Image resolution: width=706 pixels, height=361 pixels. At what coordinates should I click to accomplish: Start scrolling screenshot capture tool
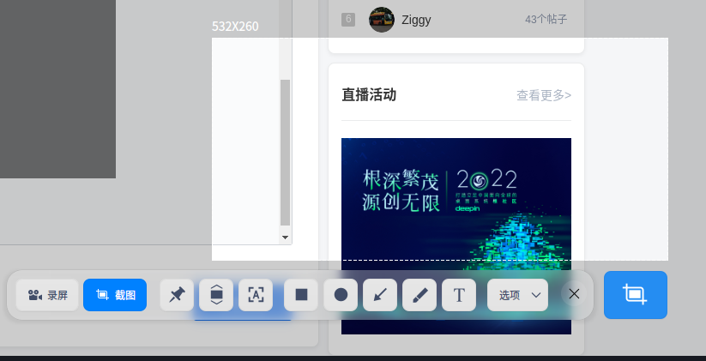pyautogui.click(x=216, y=295)
